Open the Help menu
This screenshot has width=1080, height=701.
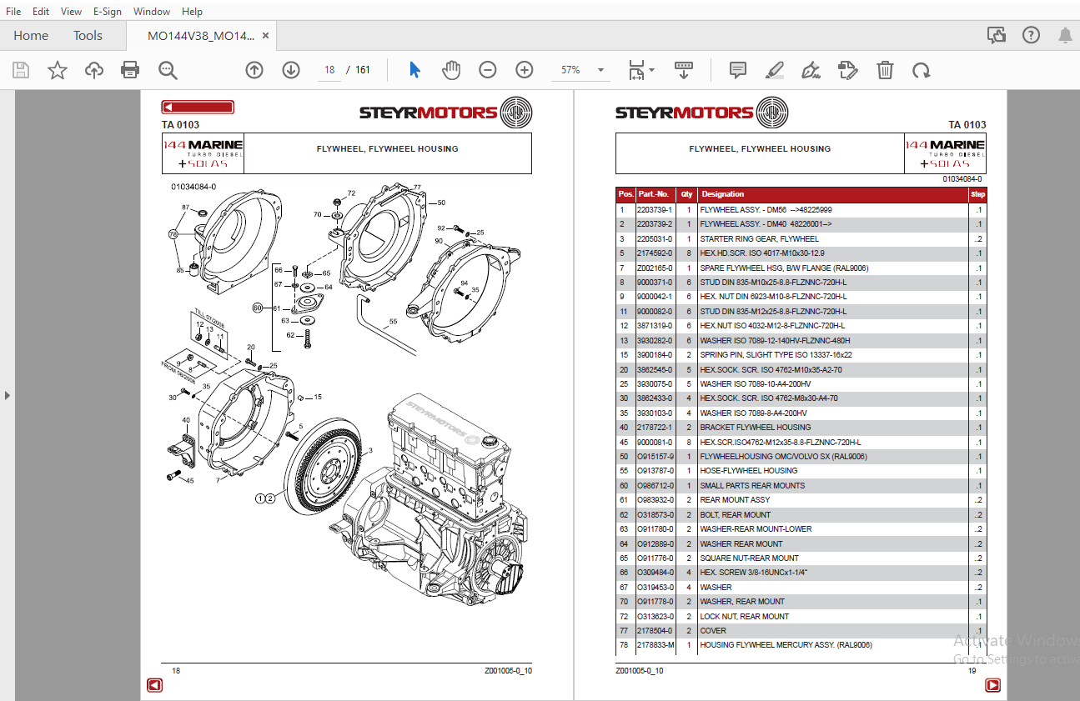pos(192,11)
